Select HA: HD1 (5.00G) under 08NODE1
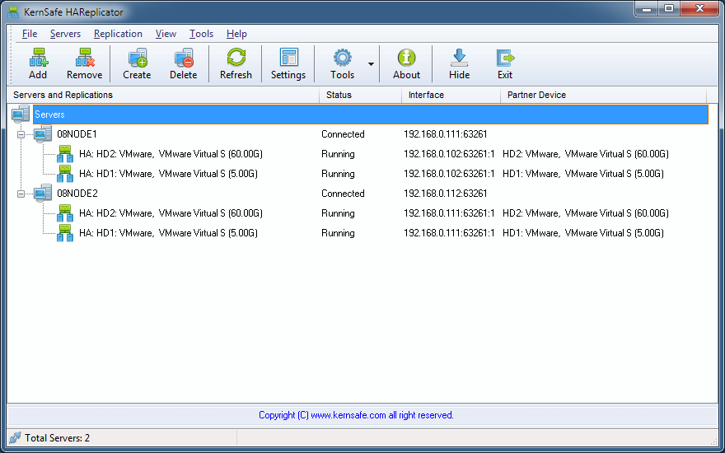The height and width of the screenshot is (453, 725). (168, 174)
